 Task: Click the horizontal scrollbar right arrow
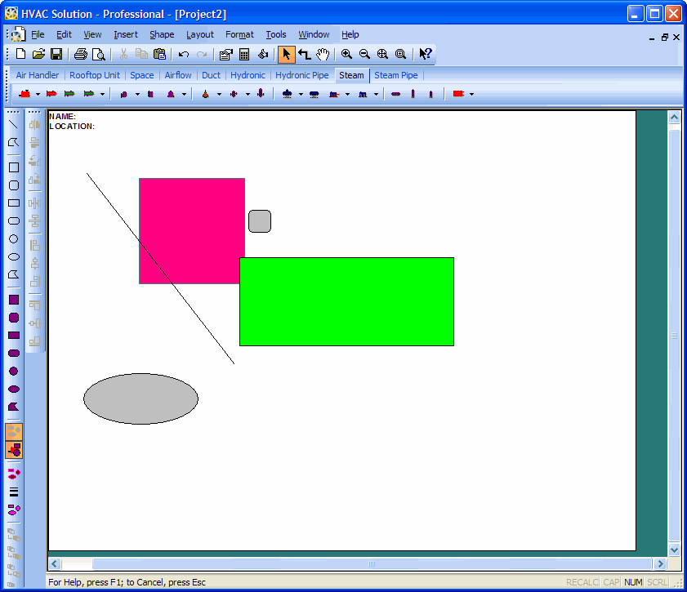click(660, 564)
